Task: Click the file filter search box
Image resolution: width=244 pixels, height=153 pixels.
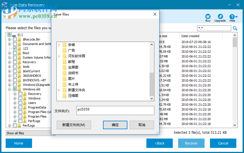Action: click(x=214, y=28)
